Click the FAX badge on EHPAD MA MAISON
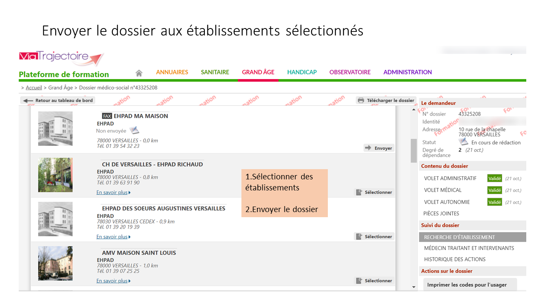 [107, 116]
